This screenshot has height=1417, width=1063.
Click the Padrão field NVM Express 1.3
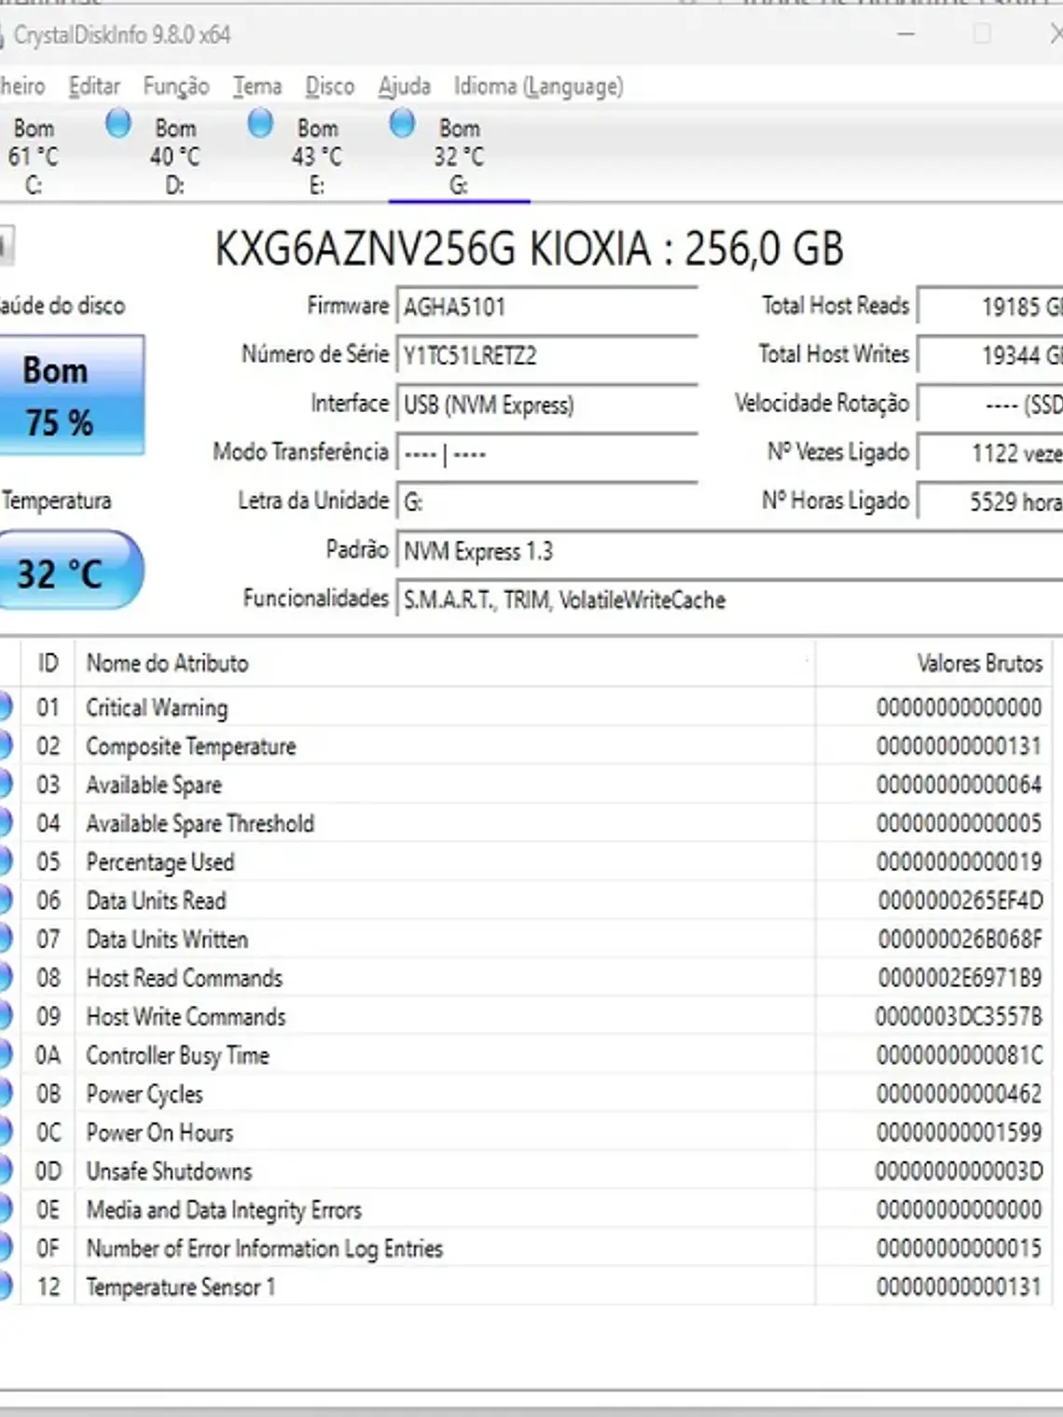click(729, 551)
